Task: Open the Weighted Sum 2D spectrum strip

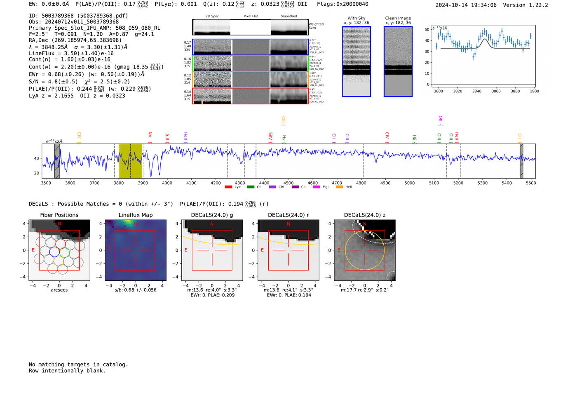Action: pyautogui.click(x=251, y=27)
